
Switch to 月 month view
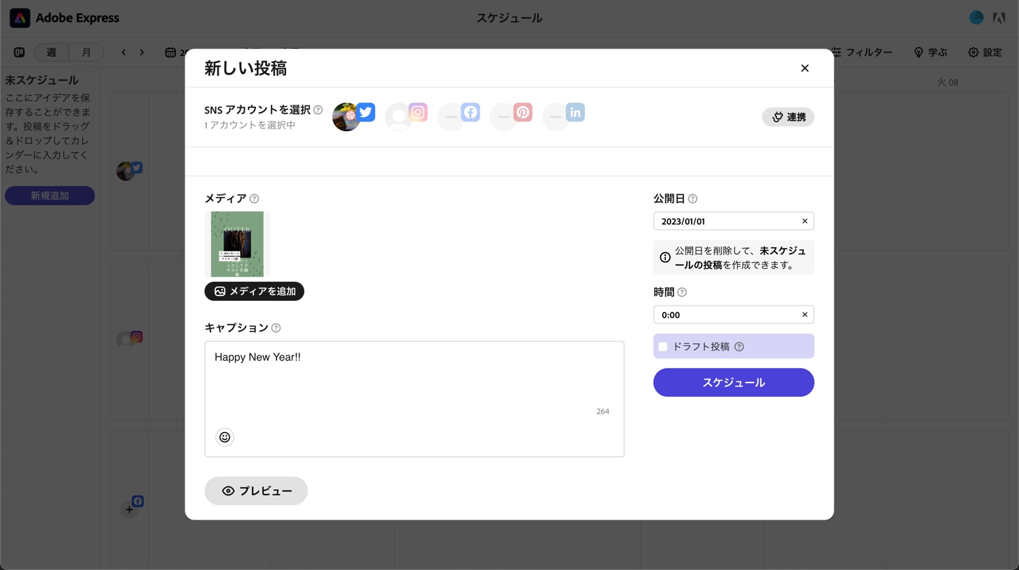(x=86, y=52)
